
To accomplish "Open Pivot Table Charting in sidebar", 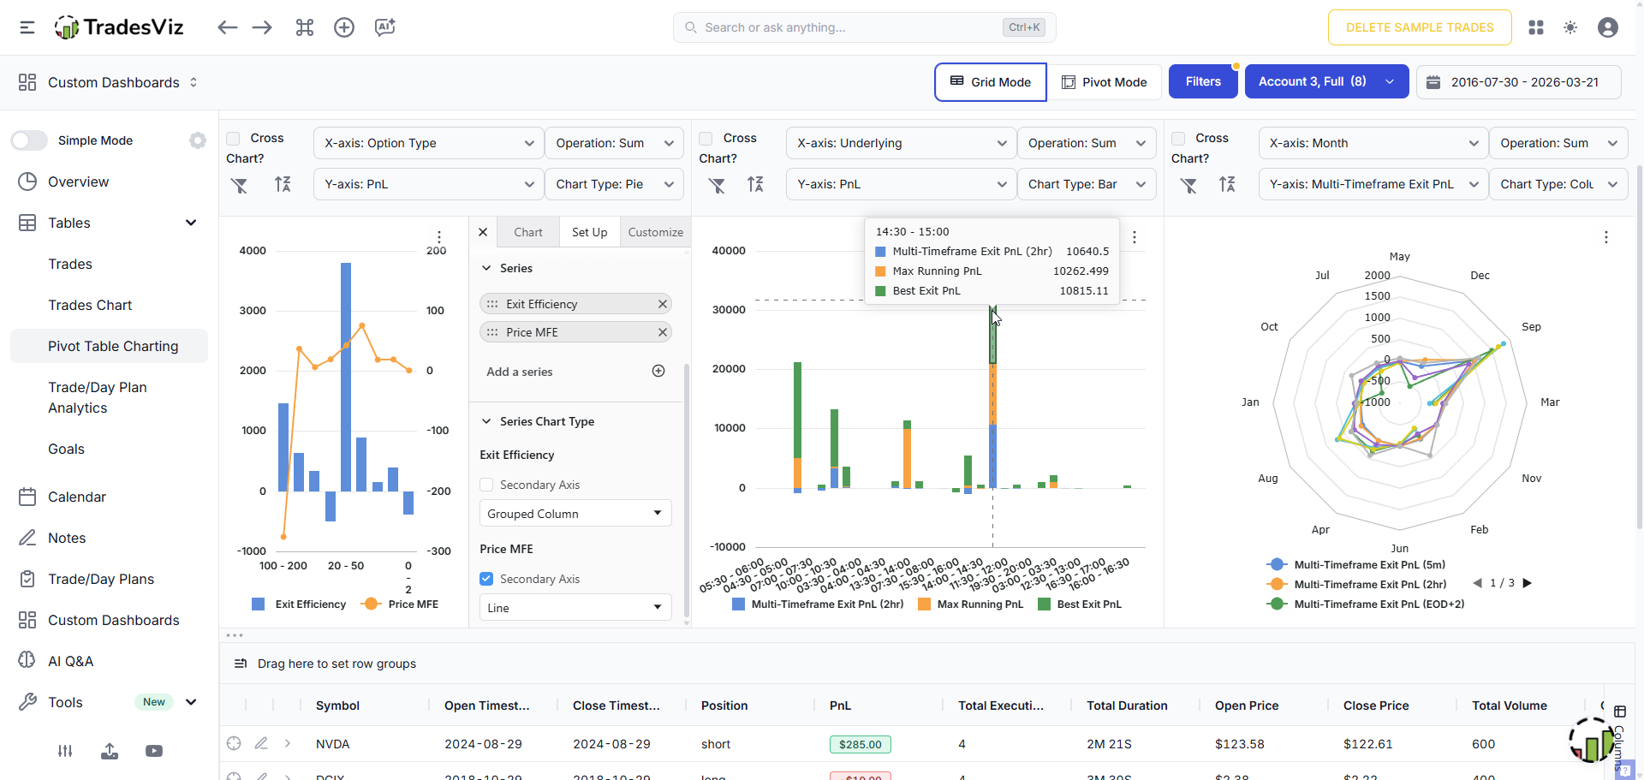I will 113,346.
